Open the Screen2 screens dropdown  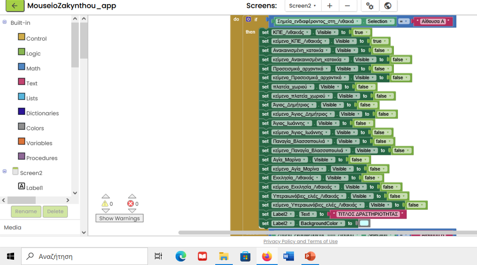coord(302,6)
